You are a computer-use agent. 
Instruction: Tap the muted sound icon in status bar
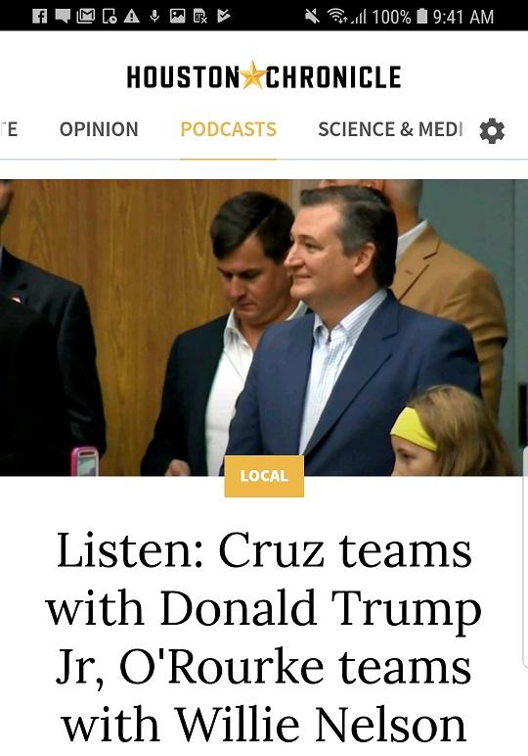pyautogui.click(x=312, y=17)
